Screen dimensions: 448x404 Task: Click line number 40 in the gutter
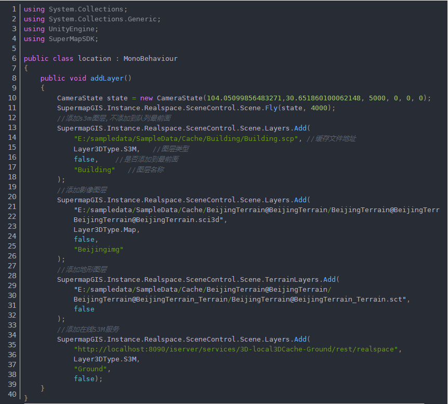[12, 394]
